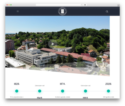Click the "Obnovljen rad" label

[x=85, y=86]
